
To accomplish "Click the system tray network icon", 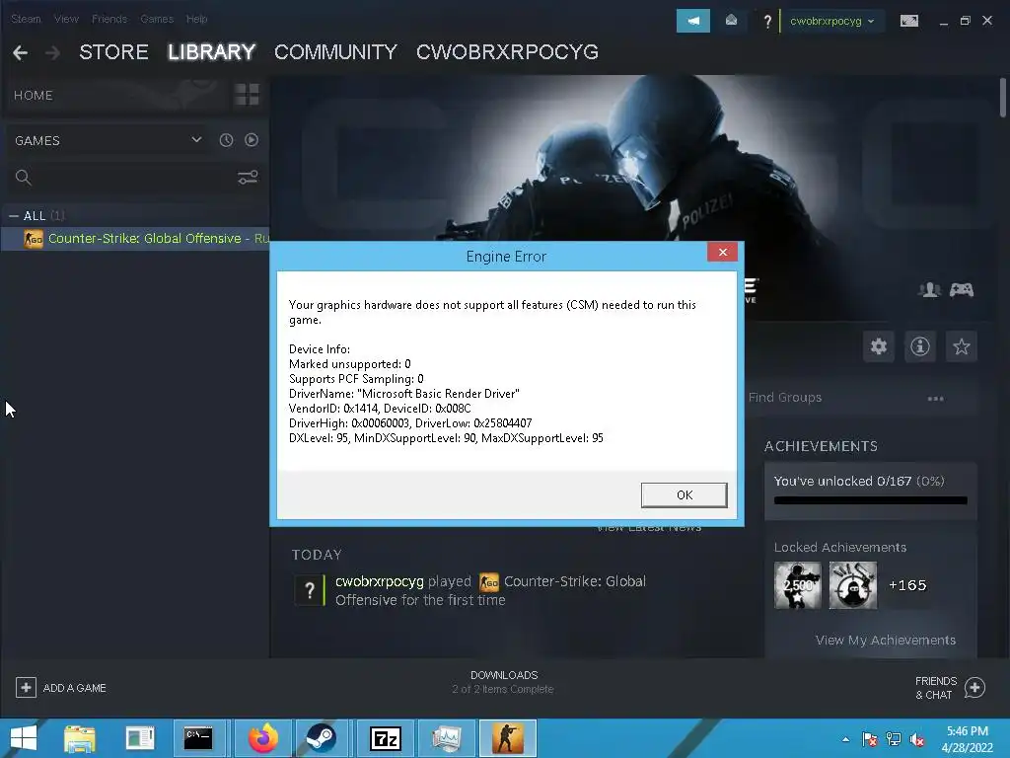I will pyautogui.click(x=894, y=739).
